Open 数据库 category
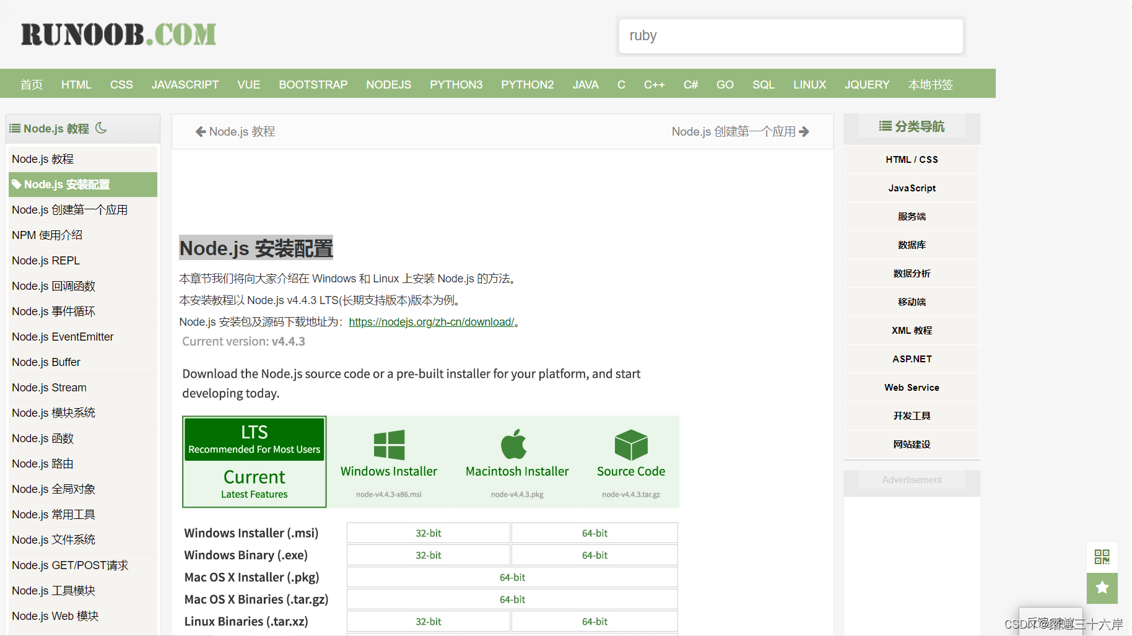 (x=912, y=245)
